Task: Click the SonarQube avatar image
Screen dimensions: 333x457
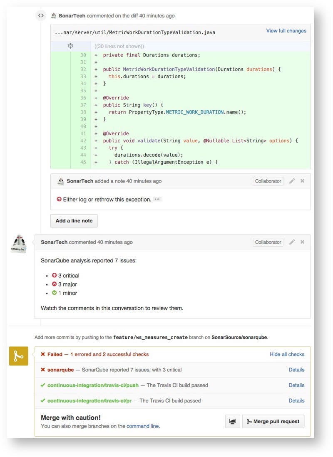Action: coord(18,244)
